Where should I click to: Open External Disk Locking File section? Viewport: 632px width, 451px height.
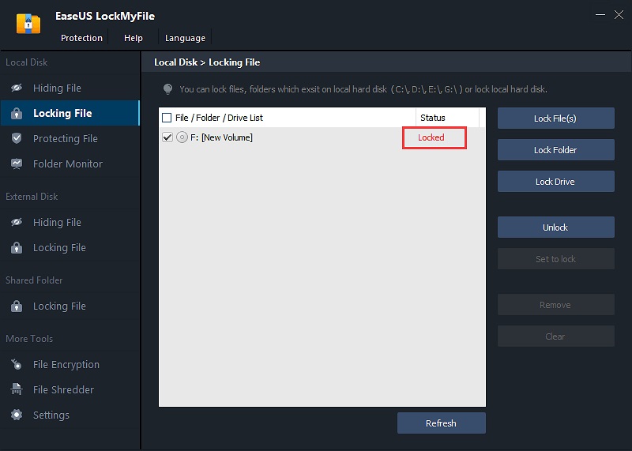tap(70, 247)
